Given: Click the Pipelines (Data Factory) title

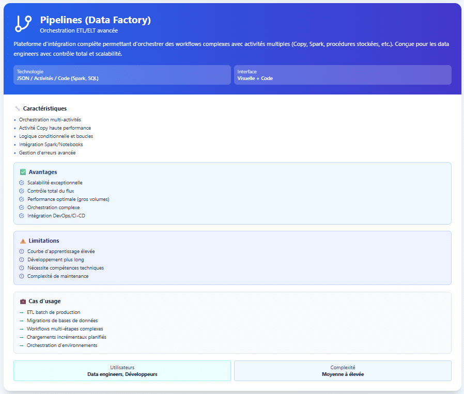Looking at the screenshot, I should pos(96,20).
